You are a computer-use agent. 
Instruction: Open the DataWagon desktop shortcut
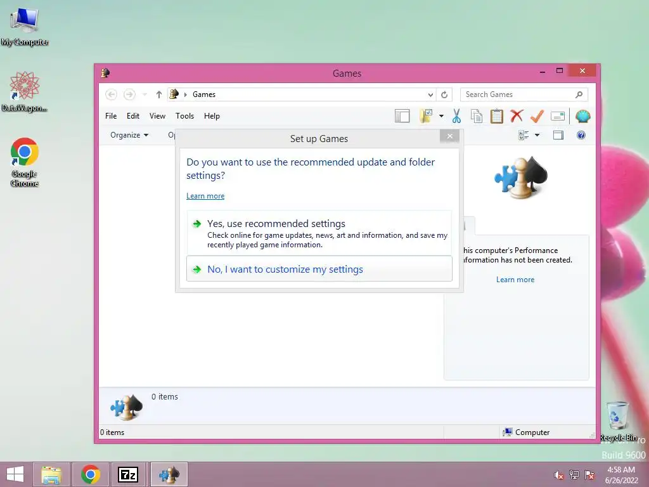pyautogui.click(x=25, y=91)
